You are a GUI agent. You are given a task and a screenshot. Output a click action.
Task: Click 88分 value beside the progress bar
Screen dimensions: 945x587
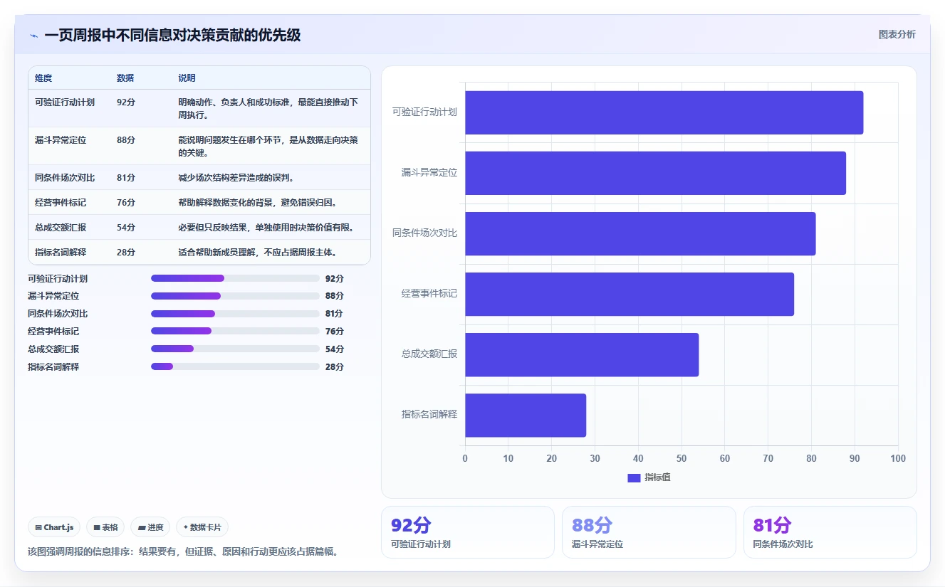coord(335,296)
